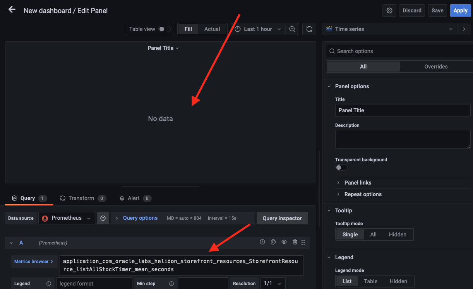Viewport: 473px width, 289px height.
Task: Open Time series visualization picker
Action: tap(390, 29)
